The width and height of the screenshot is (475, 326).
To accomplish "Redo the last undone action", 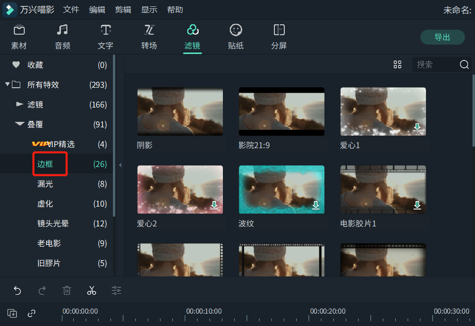I will [x=42, y=291].
